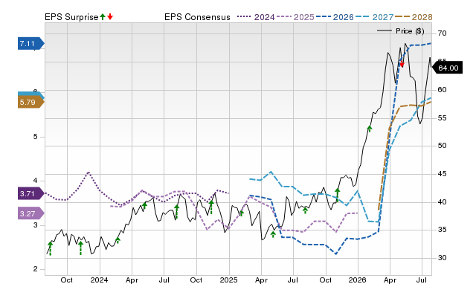Click the brown 5.79 EPS value tag
This screenshot has height=284, width=476.
(30, 103)
